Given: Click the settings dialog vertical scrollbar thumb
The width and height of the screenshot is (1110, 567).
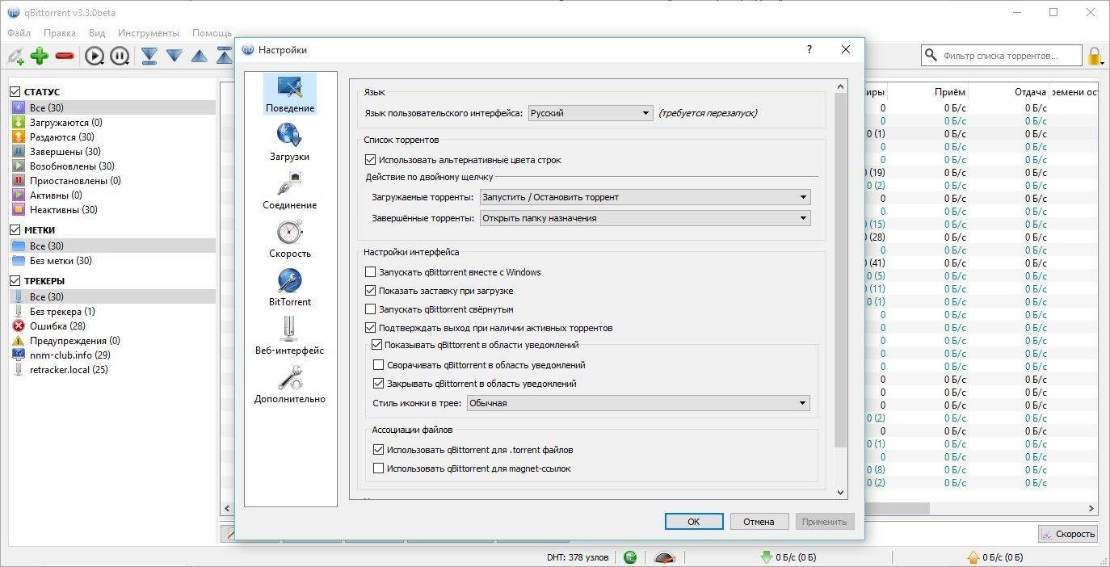Looking at the screenshot, I should (840, 270).
